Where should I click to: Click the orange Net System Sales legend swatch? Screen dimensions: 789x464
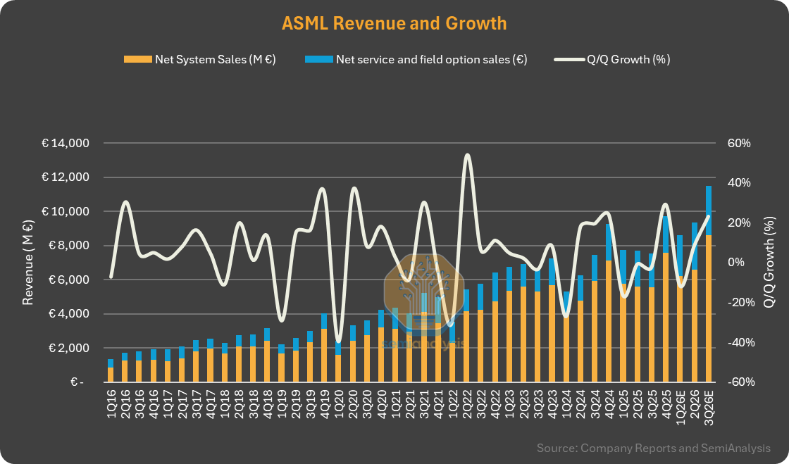click(138, 59)
